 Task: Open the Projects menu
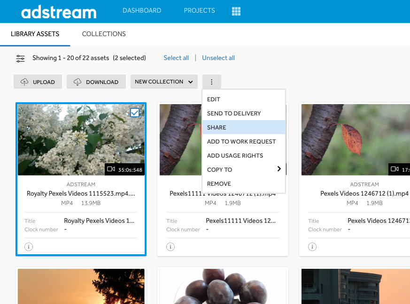tap(199, 10)
